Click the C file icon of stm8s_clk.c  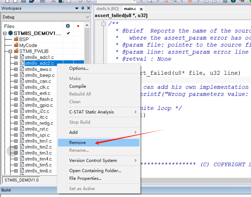(22, 87)
